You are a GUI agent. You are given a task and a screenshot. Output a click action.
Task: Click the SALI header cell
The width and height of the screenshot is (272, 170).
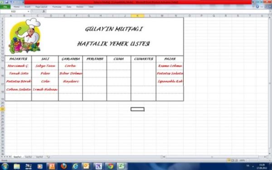[x=45, y=59]
